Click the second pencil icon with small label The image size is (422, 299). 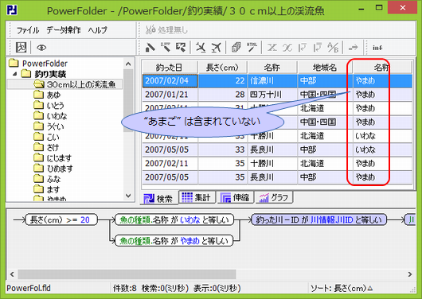pyautogui.click(x=166, y=48)
